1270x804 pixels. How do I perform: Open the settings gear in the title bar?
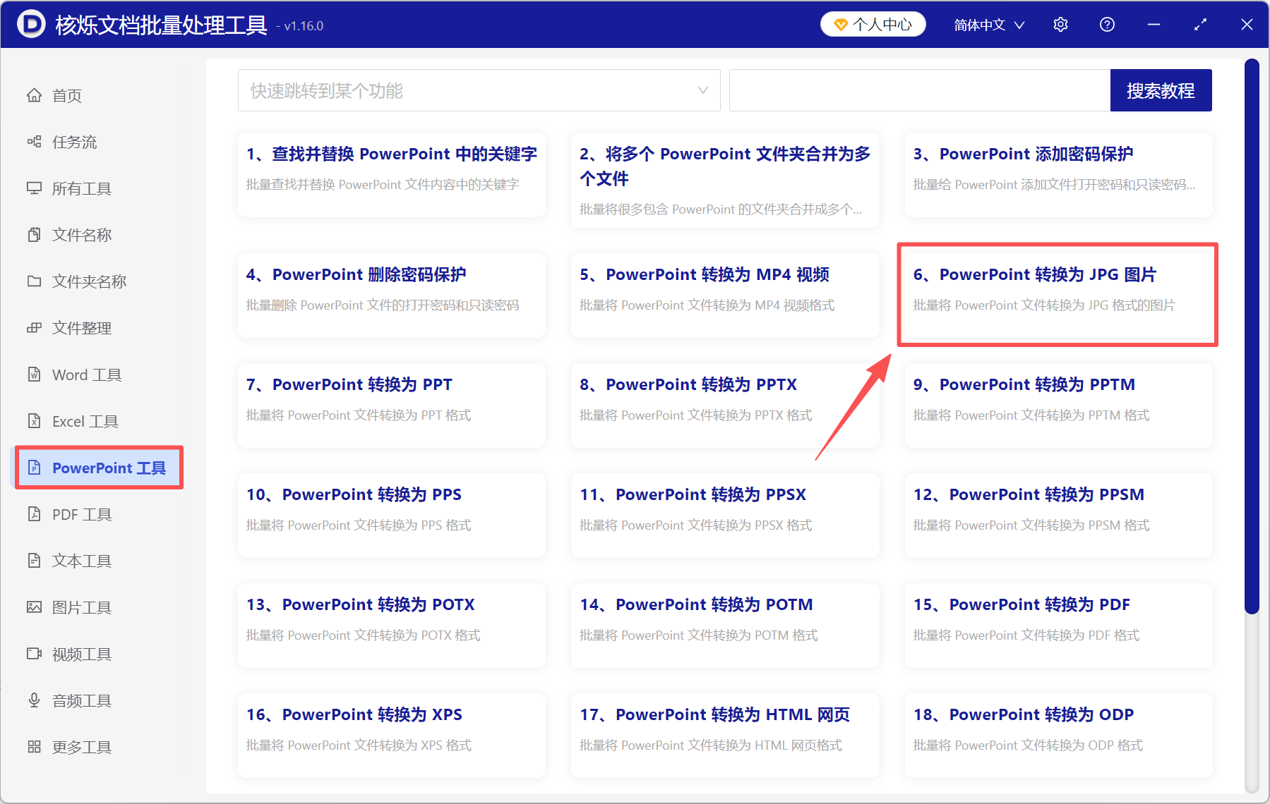click(x=1060, y=24)
